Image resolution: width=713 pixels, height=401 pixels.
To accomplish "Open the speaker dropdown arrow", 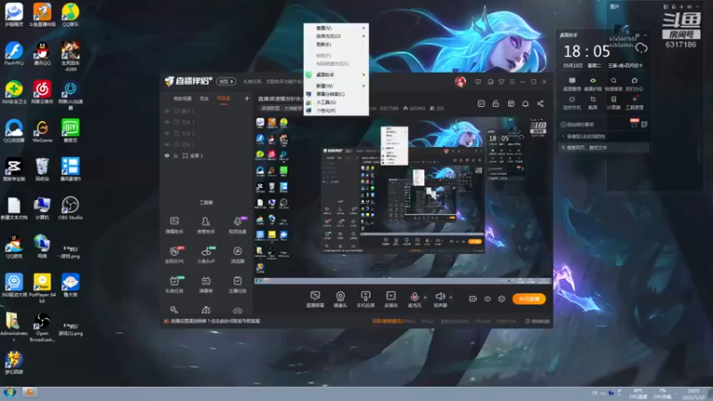I will (x=451, y=298).
